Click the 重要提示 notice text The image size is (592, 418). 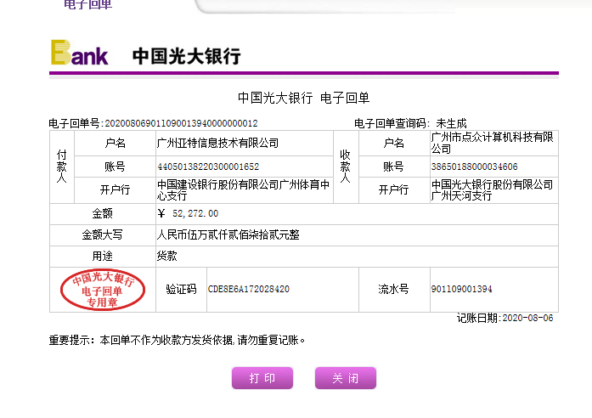[x=177, y=340]
